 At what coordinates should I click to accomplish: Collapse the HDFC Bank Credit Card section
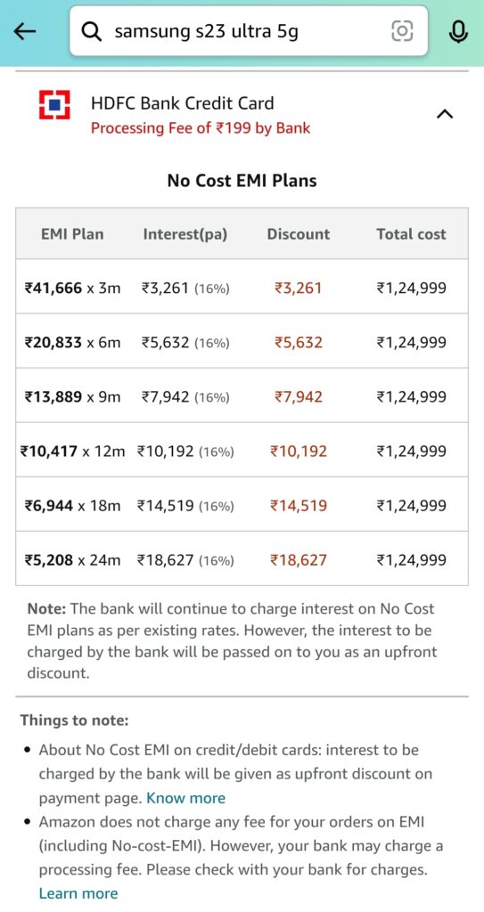coord(445,113)
